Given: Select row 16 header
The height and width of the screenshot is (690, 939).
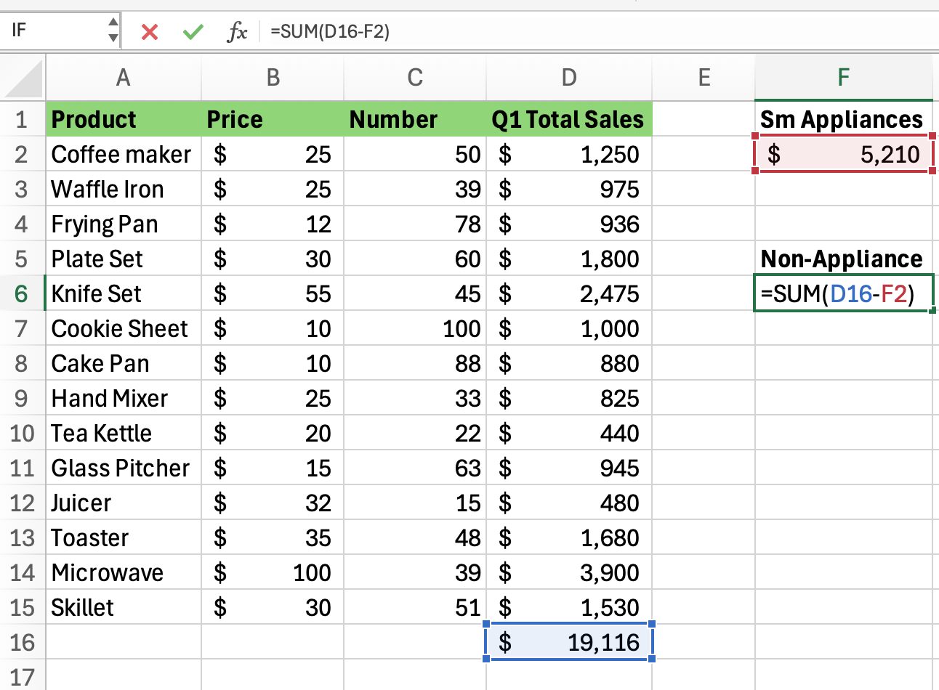Looking at the screenshot, I should [x=22, y=642].
